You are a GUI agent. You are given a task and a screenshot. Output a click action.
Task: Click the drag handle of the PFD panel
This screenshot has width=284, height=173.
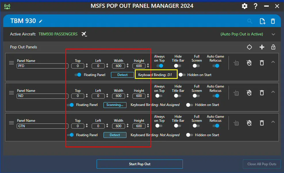(11, 63)
